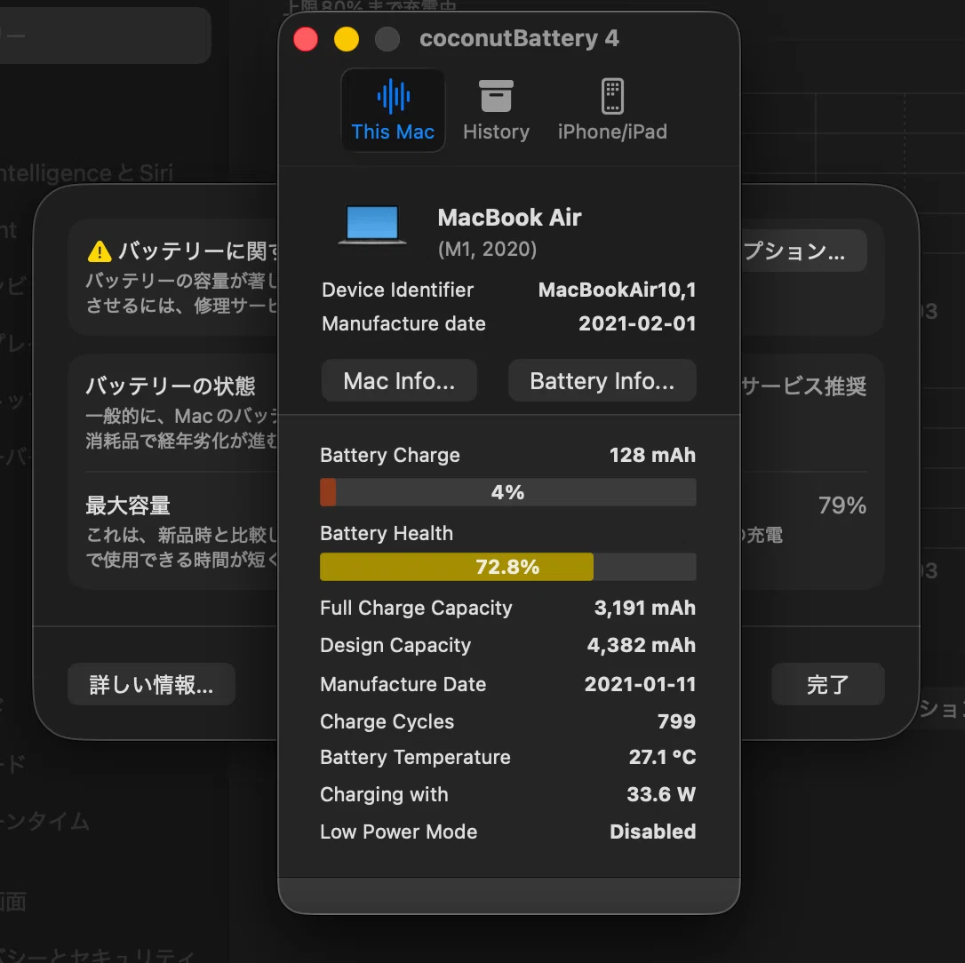Open the Battery Info... button
This screenshot has width=965, height=963.
602,381
